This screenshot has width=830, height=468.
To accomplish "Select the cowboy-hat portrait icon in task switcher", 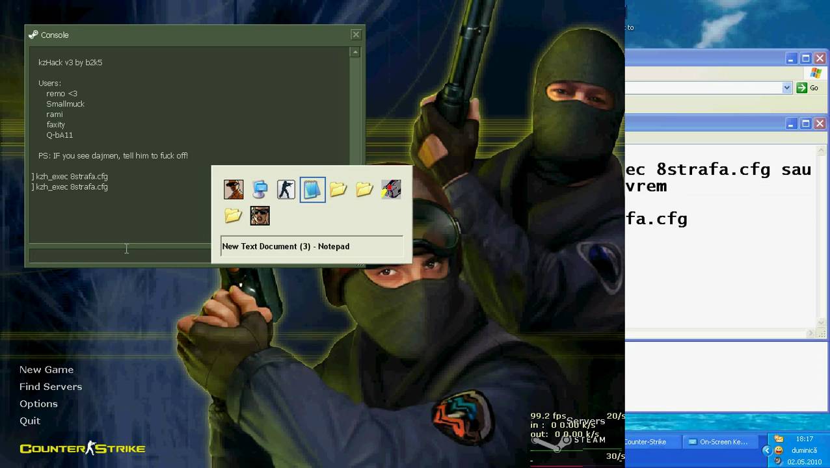I will [234, 189].
